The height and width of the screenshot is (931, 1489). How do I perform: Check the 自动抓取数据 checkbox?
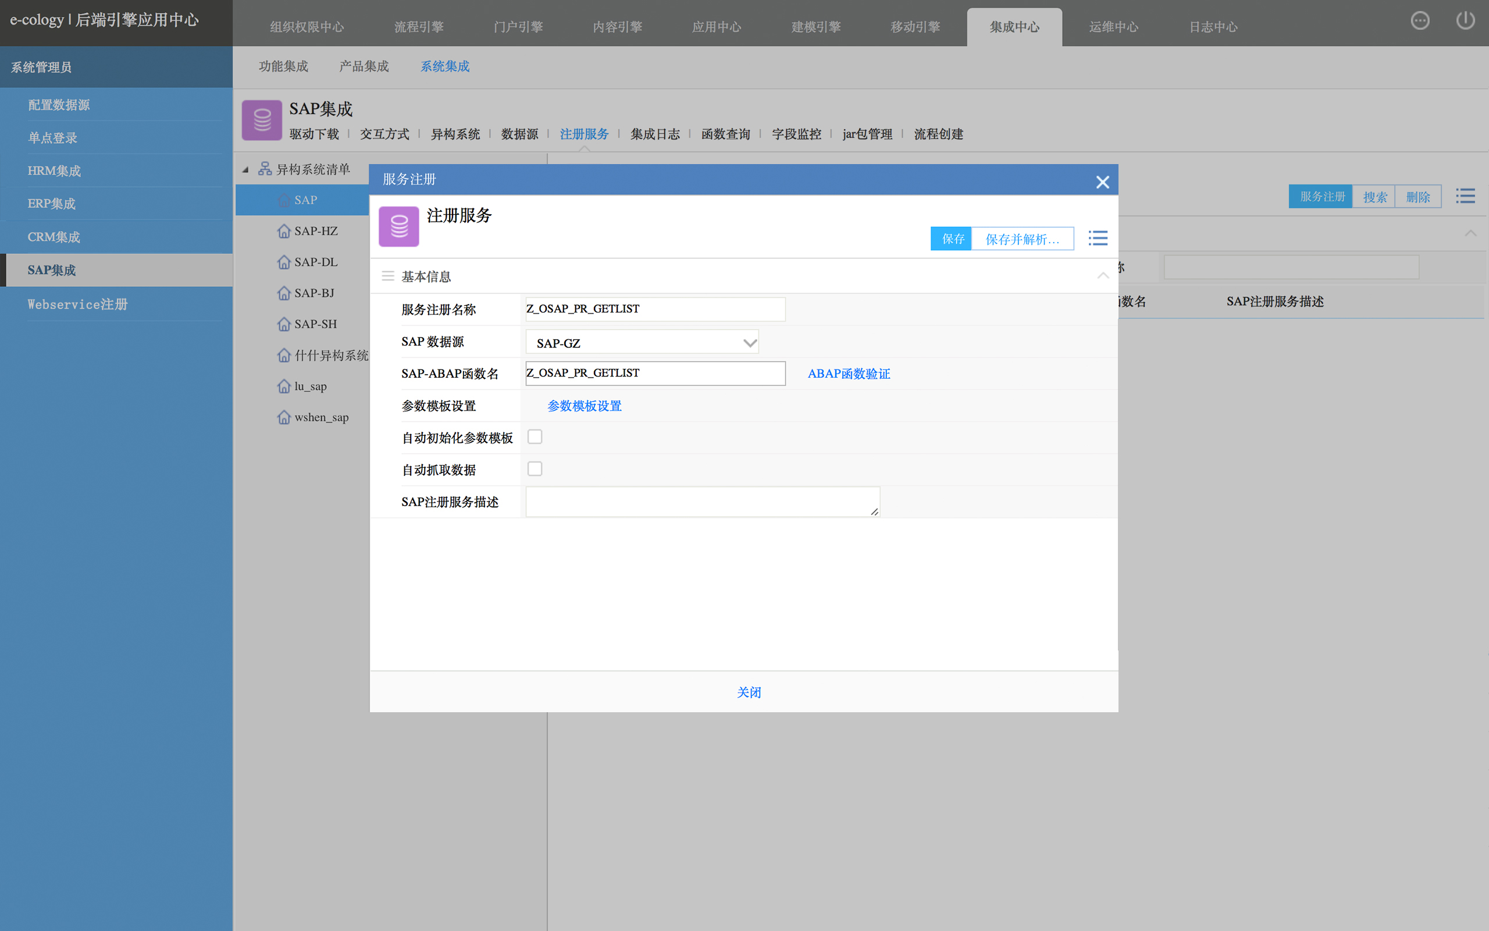pyautogui.click(x=535, y=469)
